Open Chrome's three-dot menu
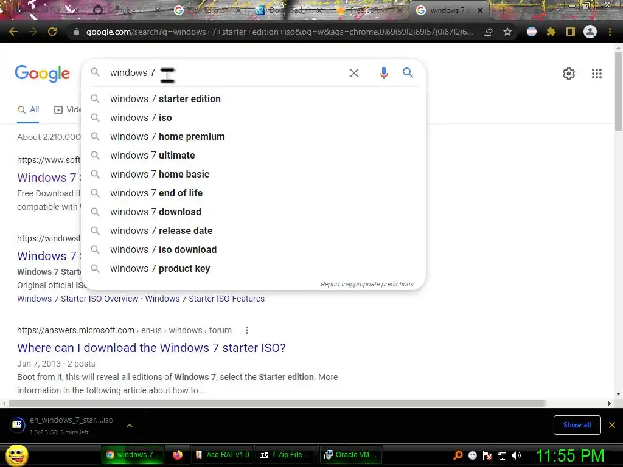The width and height of the screenshot is (623, 467). 610,32
